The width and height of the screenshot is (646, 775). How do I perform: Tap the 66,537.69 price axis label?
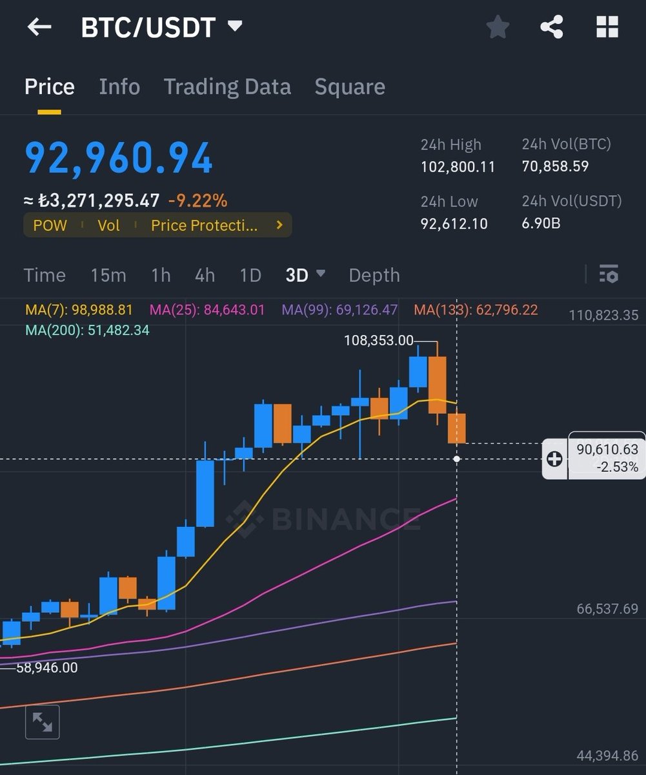[x=607, y=609]
